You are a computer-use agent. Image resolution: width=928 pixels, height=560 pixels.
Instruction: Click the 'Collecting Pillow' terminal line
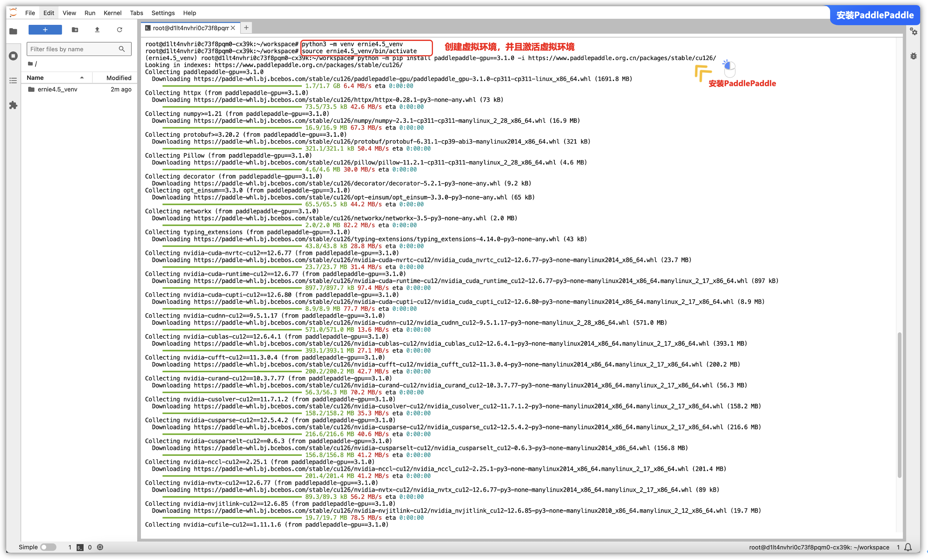228,156
